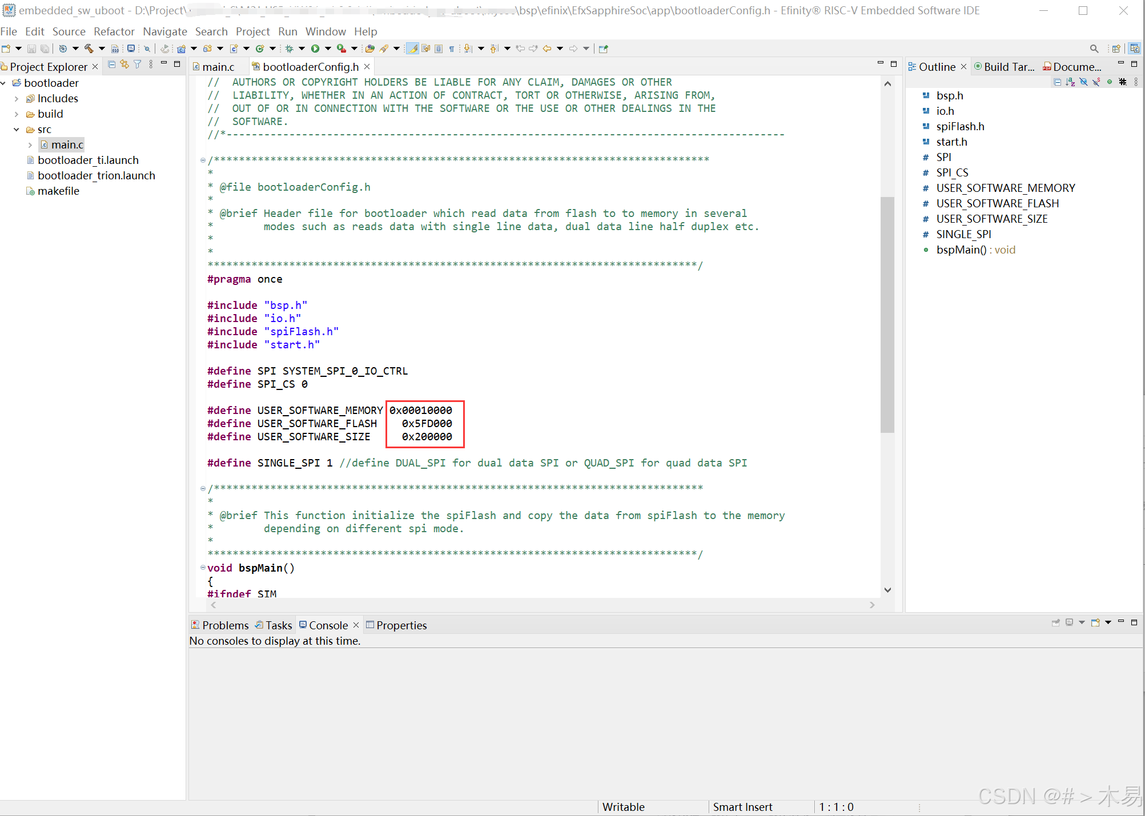1145x816 pixels.
Task: Click the Debug bug toolbar icon
Action: point(289,49)
